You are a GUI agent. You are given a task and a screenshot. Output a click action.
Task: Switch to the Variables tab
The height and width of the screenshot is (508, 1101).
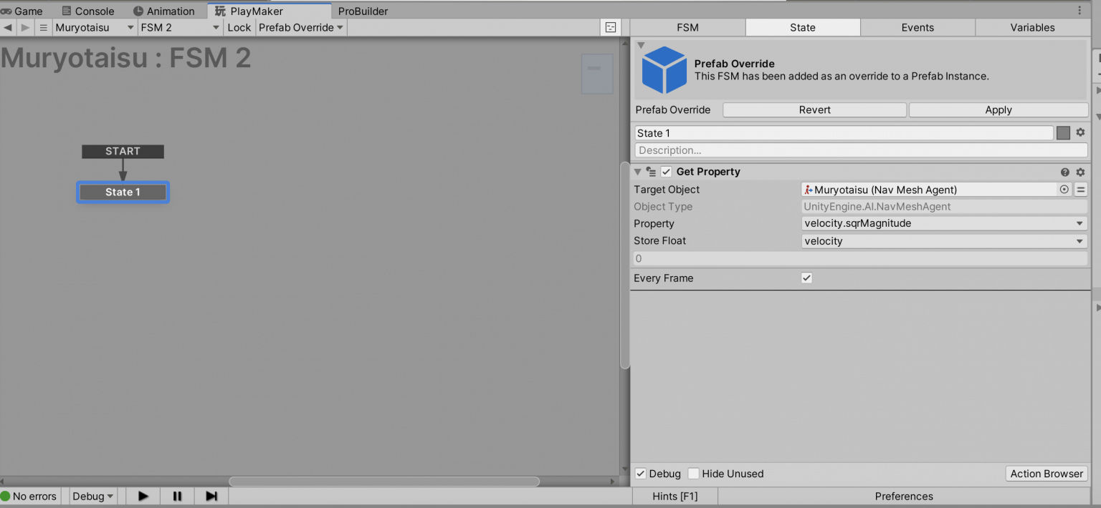1032,27
